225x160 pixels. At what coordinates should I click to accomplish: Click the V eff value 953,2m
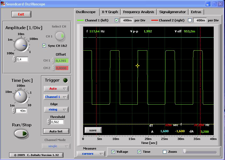[189, 31]
